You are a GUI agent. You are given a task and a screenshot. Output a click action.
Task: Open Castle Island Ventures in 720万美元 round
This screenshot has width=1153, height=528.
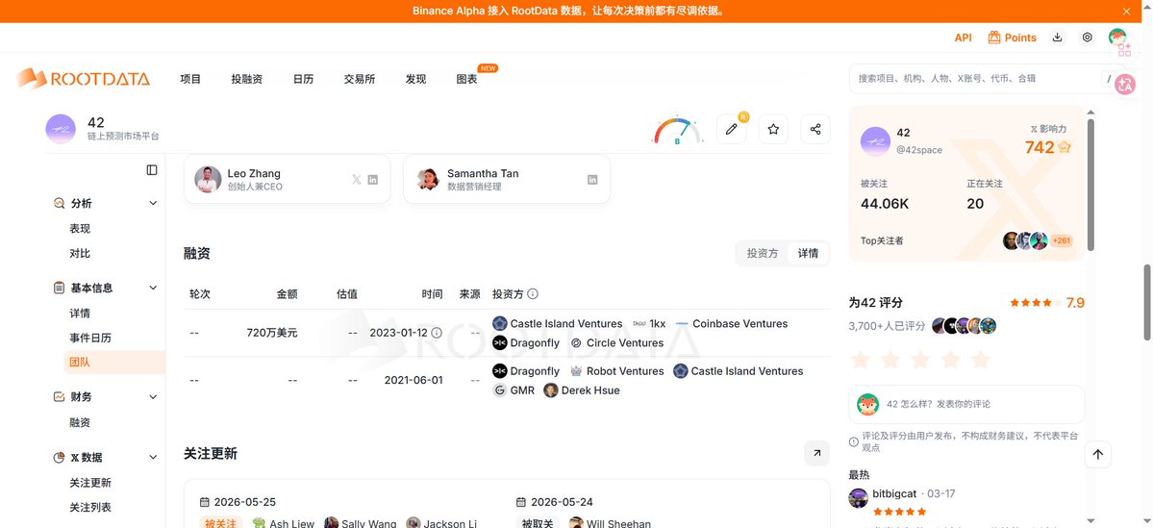[558, 323]
